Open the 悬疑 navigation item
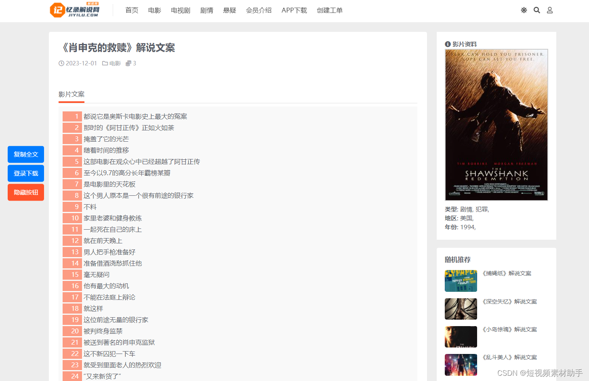The image size is (589, 381). pyautogui.click(x=230, y=10)
